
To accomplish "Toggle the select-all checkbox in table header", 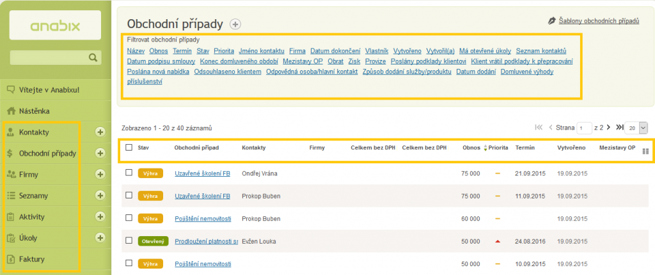I will pyautogui.click(x=129, y=147).
